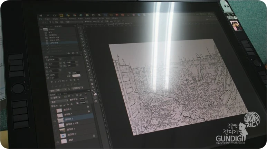This screenshot has height=149, width=267.
Task: Open leading (자동) dropdown
Action: pos(76,62)
